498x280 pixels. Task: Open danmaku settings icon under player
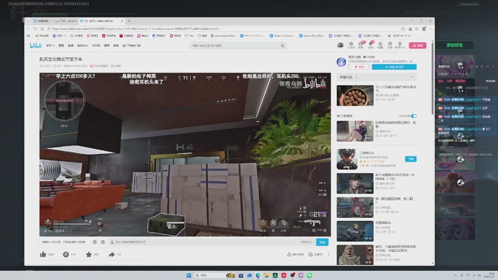click(x=103, y=242)
